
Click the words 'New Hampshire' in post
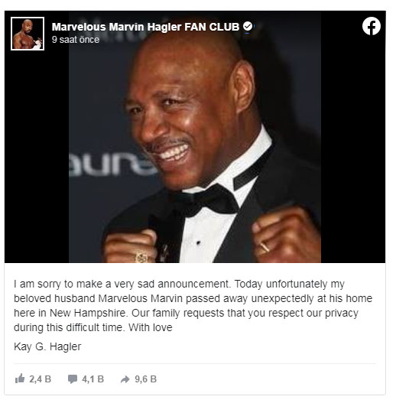(88, 313)
